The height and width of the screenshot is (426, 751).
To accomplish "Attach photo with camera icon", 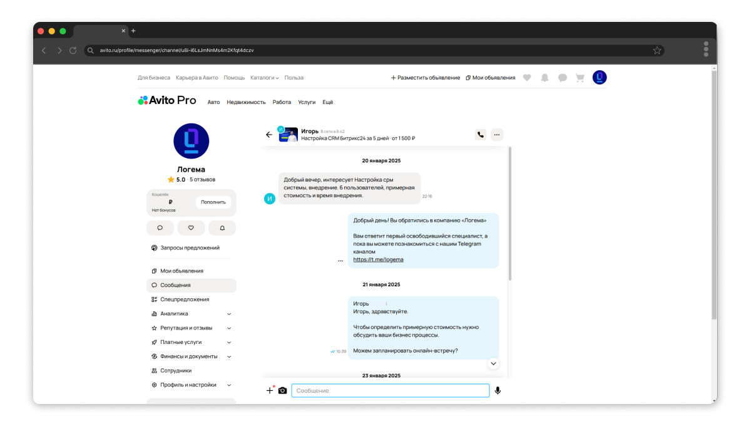I will tap(282, 390).
